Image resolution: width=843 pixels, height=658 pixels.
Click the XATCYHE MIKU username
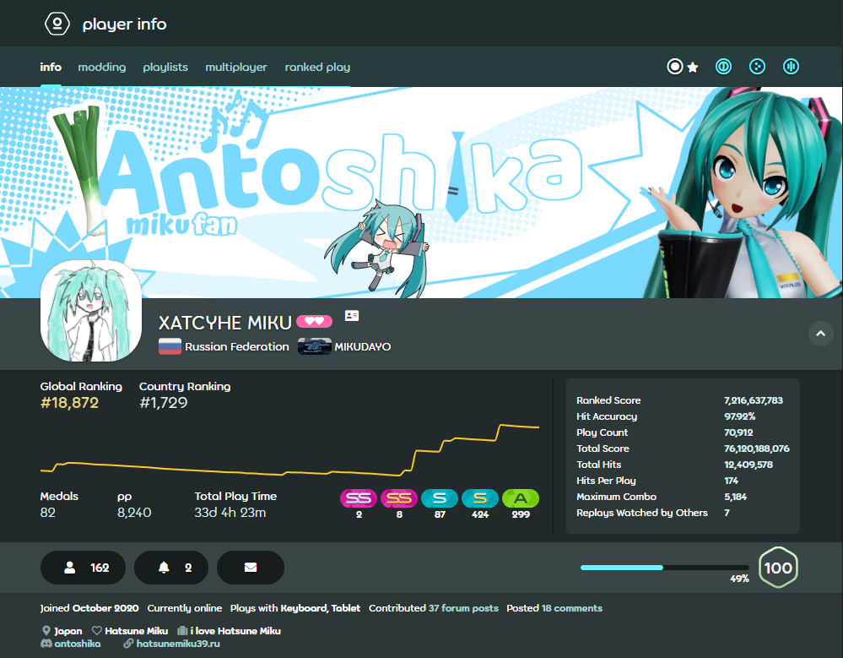coord(224,323)
